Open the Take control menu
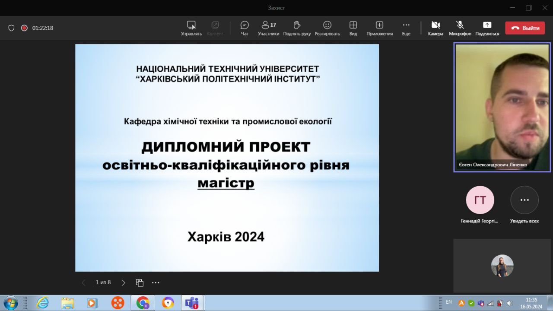 point(191,28)
